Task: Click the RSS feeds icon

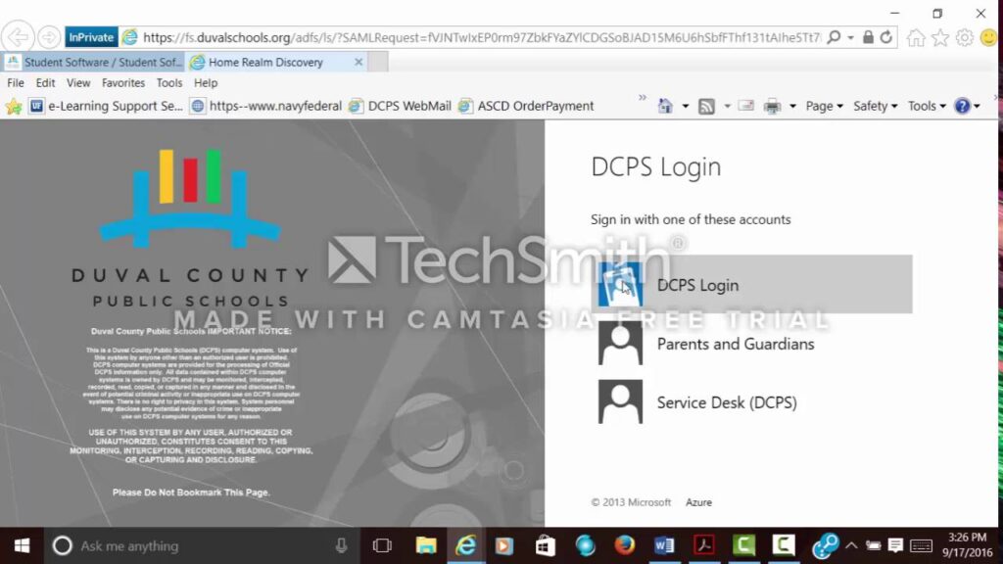Action: 706,106
